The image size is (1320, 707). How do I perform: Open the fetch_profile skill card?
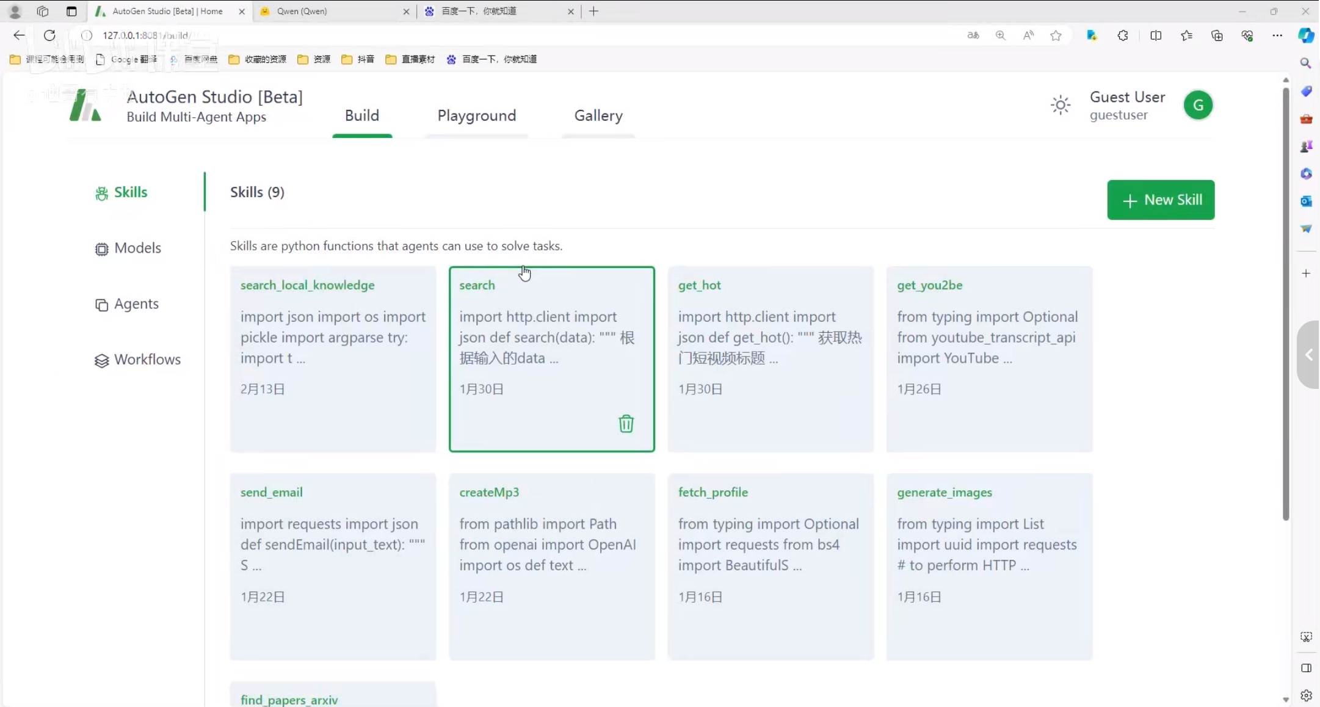point(771,567)
